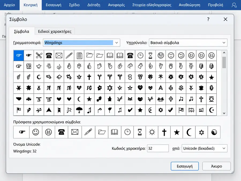This screenshot has height=181, width=241.
Task: Close the Σύμβολο dialog with X
Action: [225, 19]
